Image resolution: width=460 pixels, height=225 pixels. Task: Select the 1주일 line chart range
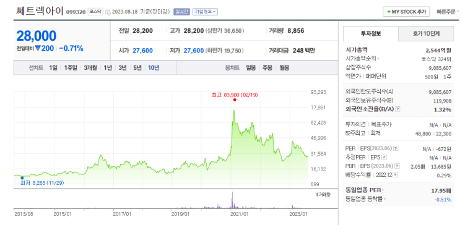point(71,67)
